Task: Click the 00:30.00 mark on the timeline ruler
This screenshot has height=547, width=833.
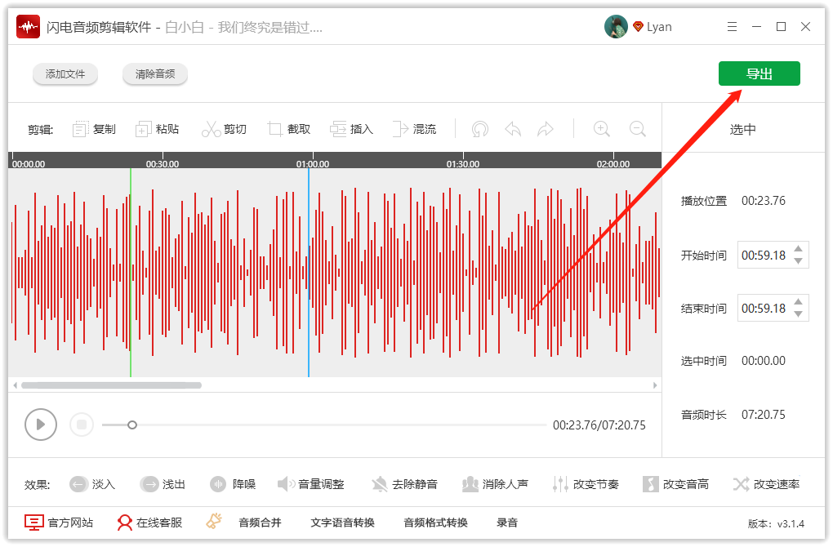Action: point(162,164)
